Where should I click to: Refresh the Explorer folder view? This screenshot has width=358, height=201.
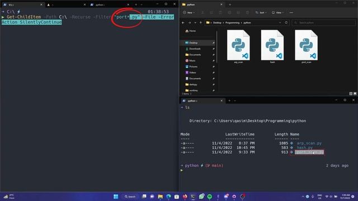point(286,22)
